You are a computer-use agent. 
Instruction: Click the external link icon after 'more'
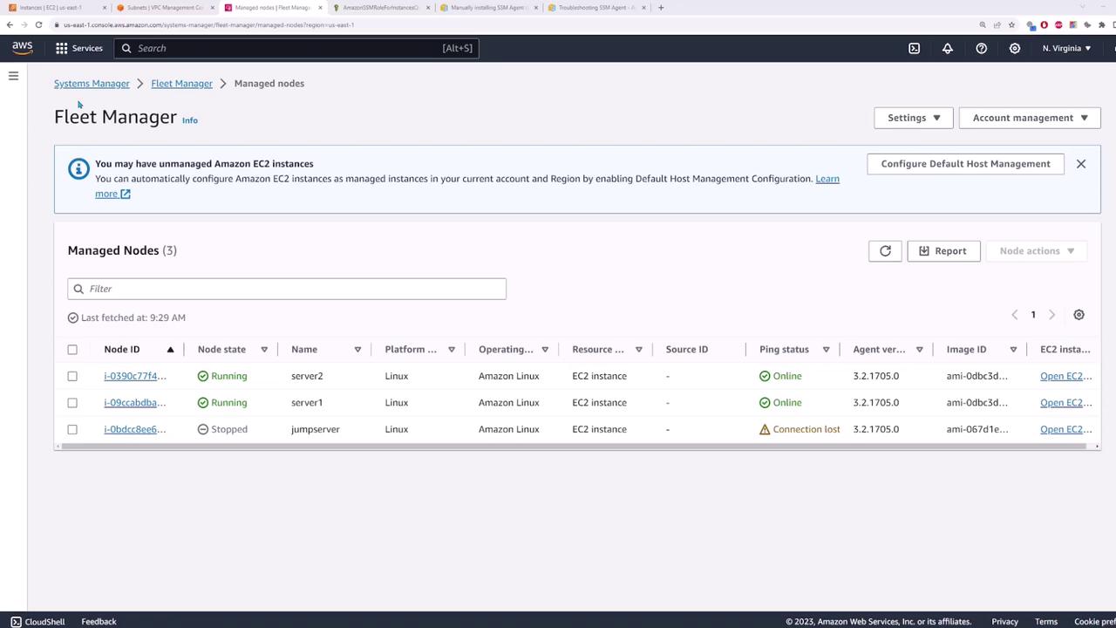click(x=126, y=194)
